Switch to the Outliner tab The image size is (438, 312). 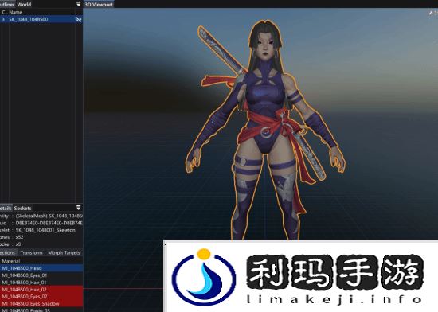(x=7, y=4)
